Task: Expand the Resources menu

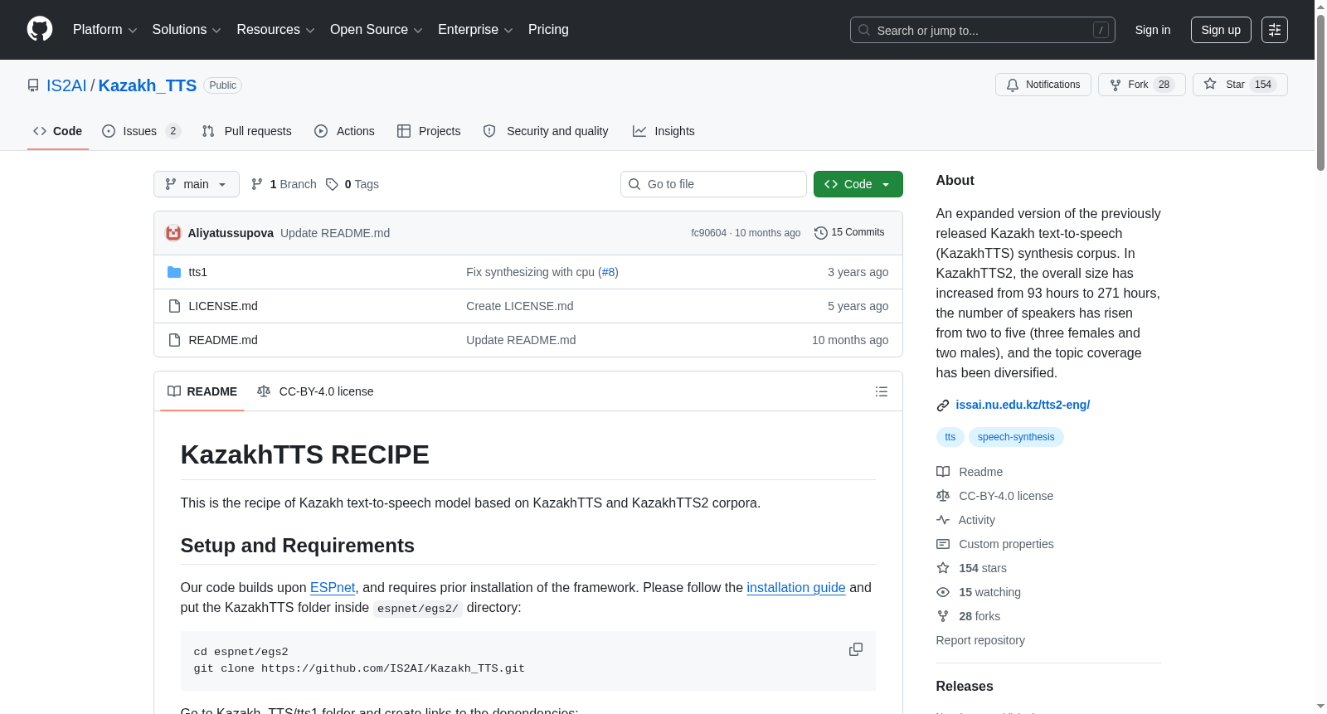Action: tap(275, 30)
